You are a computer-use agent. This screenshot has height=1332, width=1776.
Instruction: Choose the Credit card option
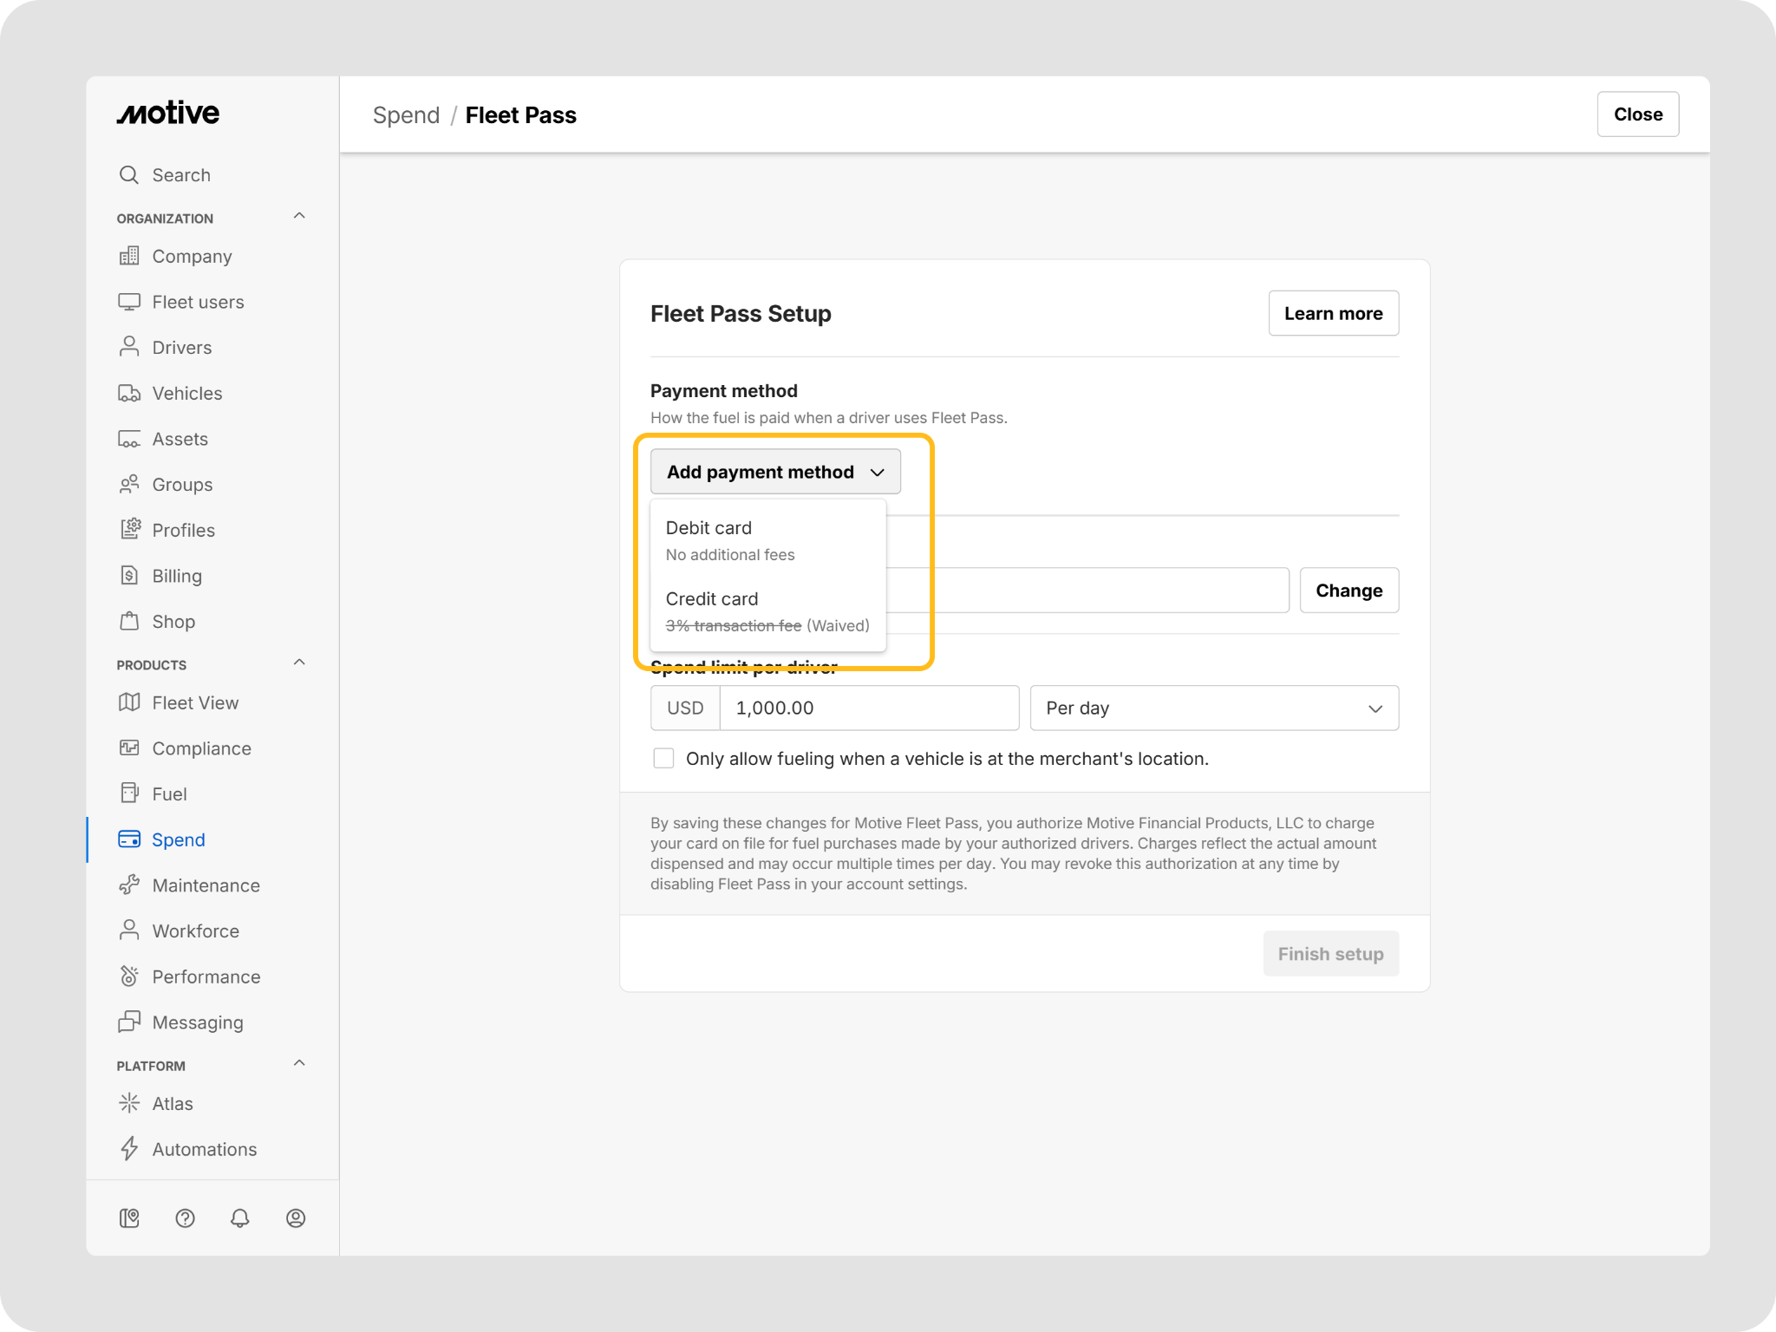(768, 611)
